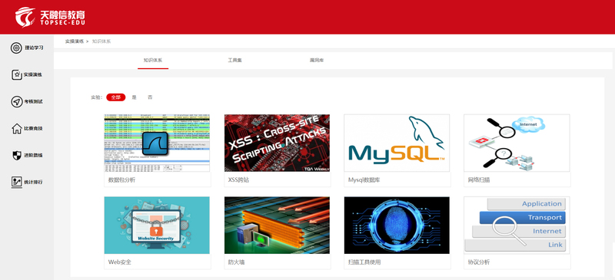Open the 进阶路线 shield icon
This screenshot has height=280, width=615.
point(16,156)
